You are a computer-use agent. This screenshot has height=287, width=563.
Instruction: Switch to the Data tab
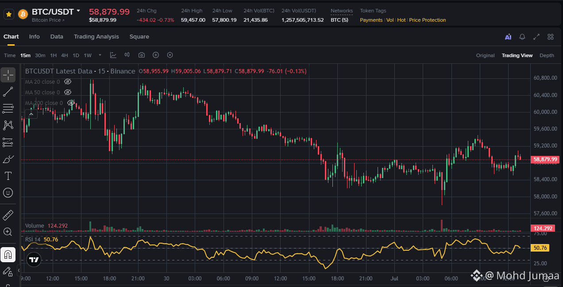[57, 37]
